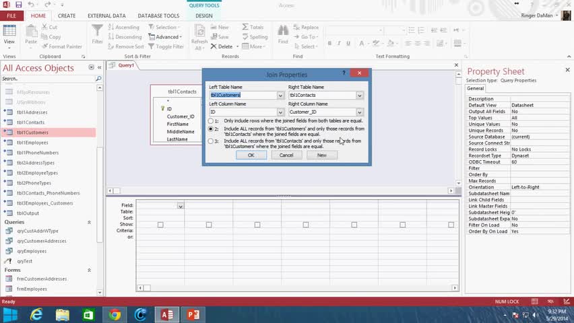Select join option 1 equal rows only
Viewport: 574px width, 323px height.
pos(210,120)
